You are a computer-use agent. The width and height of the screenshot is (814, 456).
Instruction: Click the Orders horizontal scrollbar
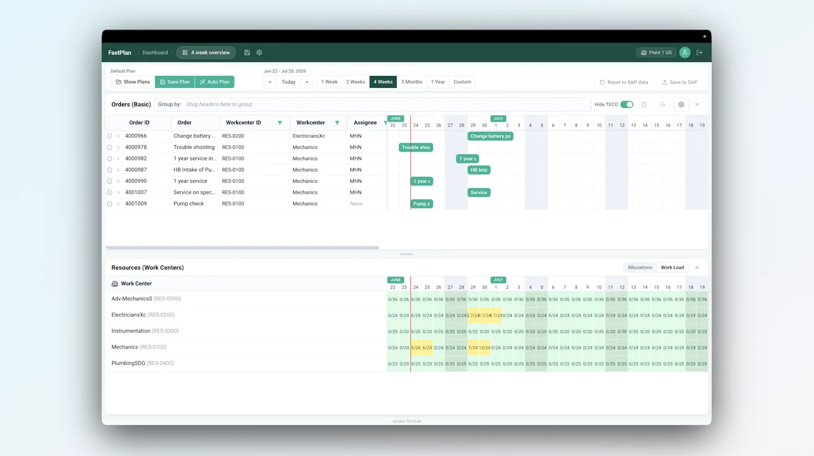coord(242,247)
